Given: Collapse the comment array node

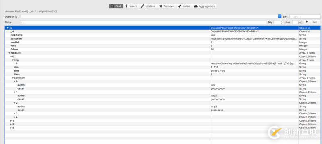Looking at the screenshot, I should pos(13,78).
